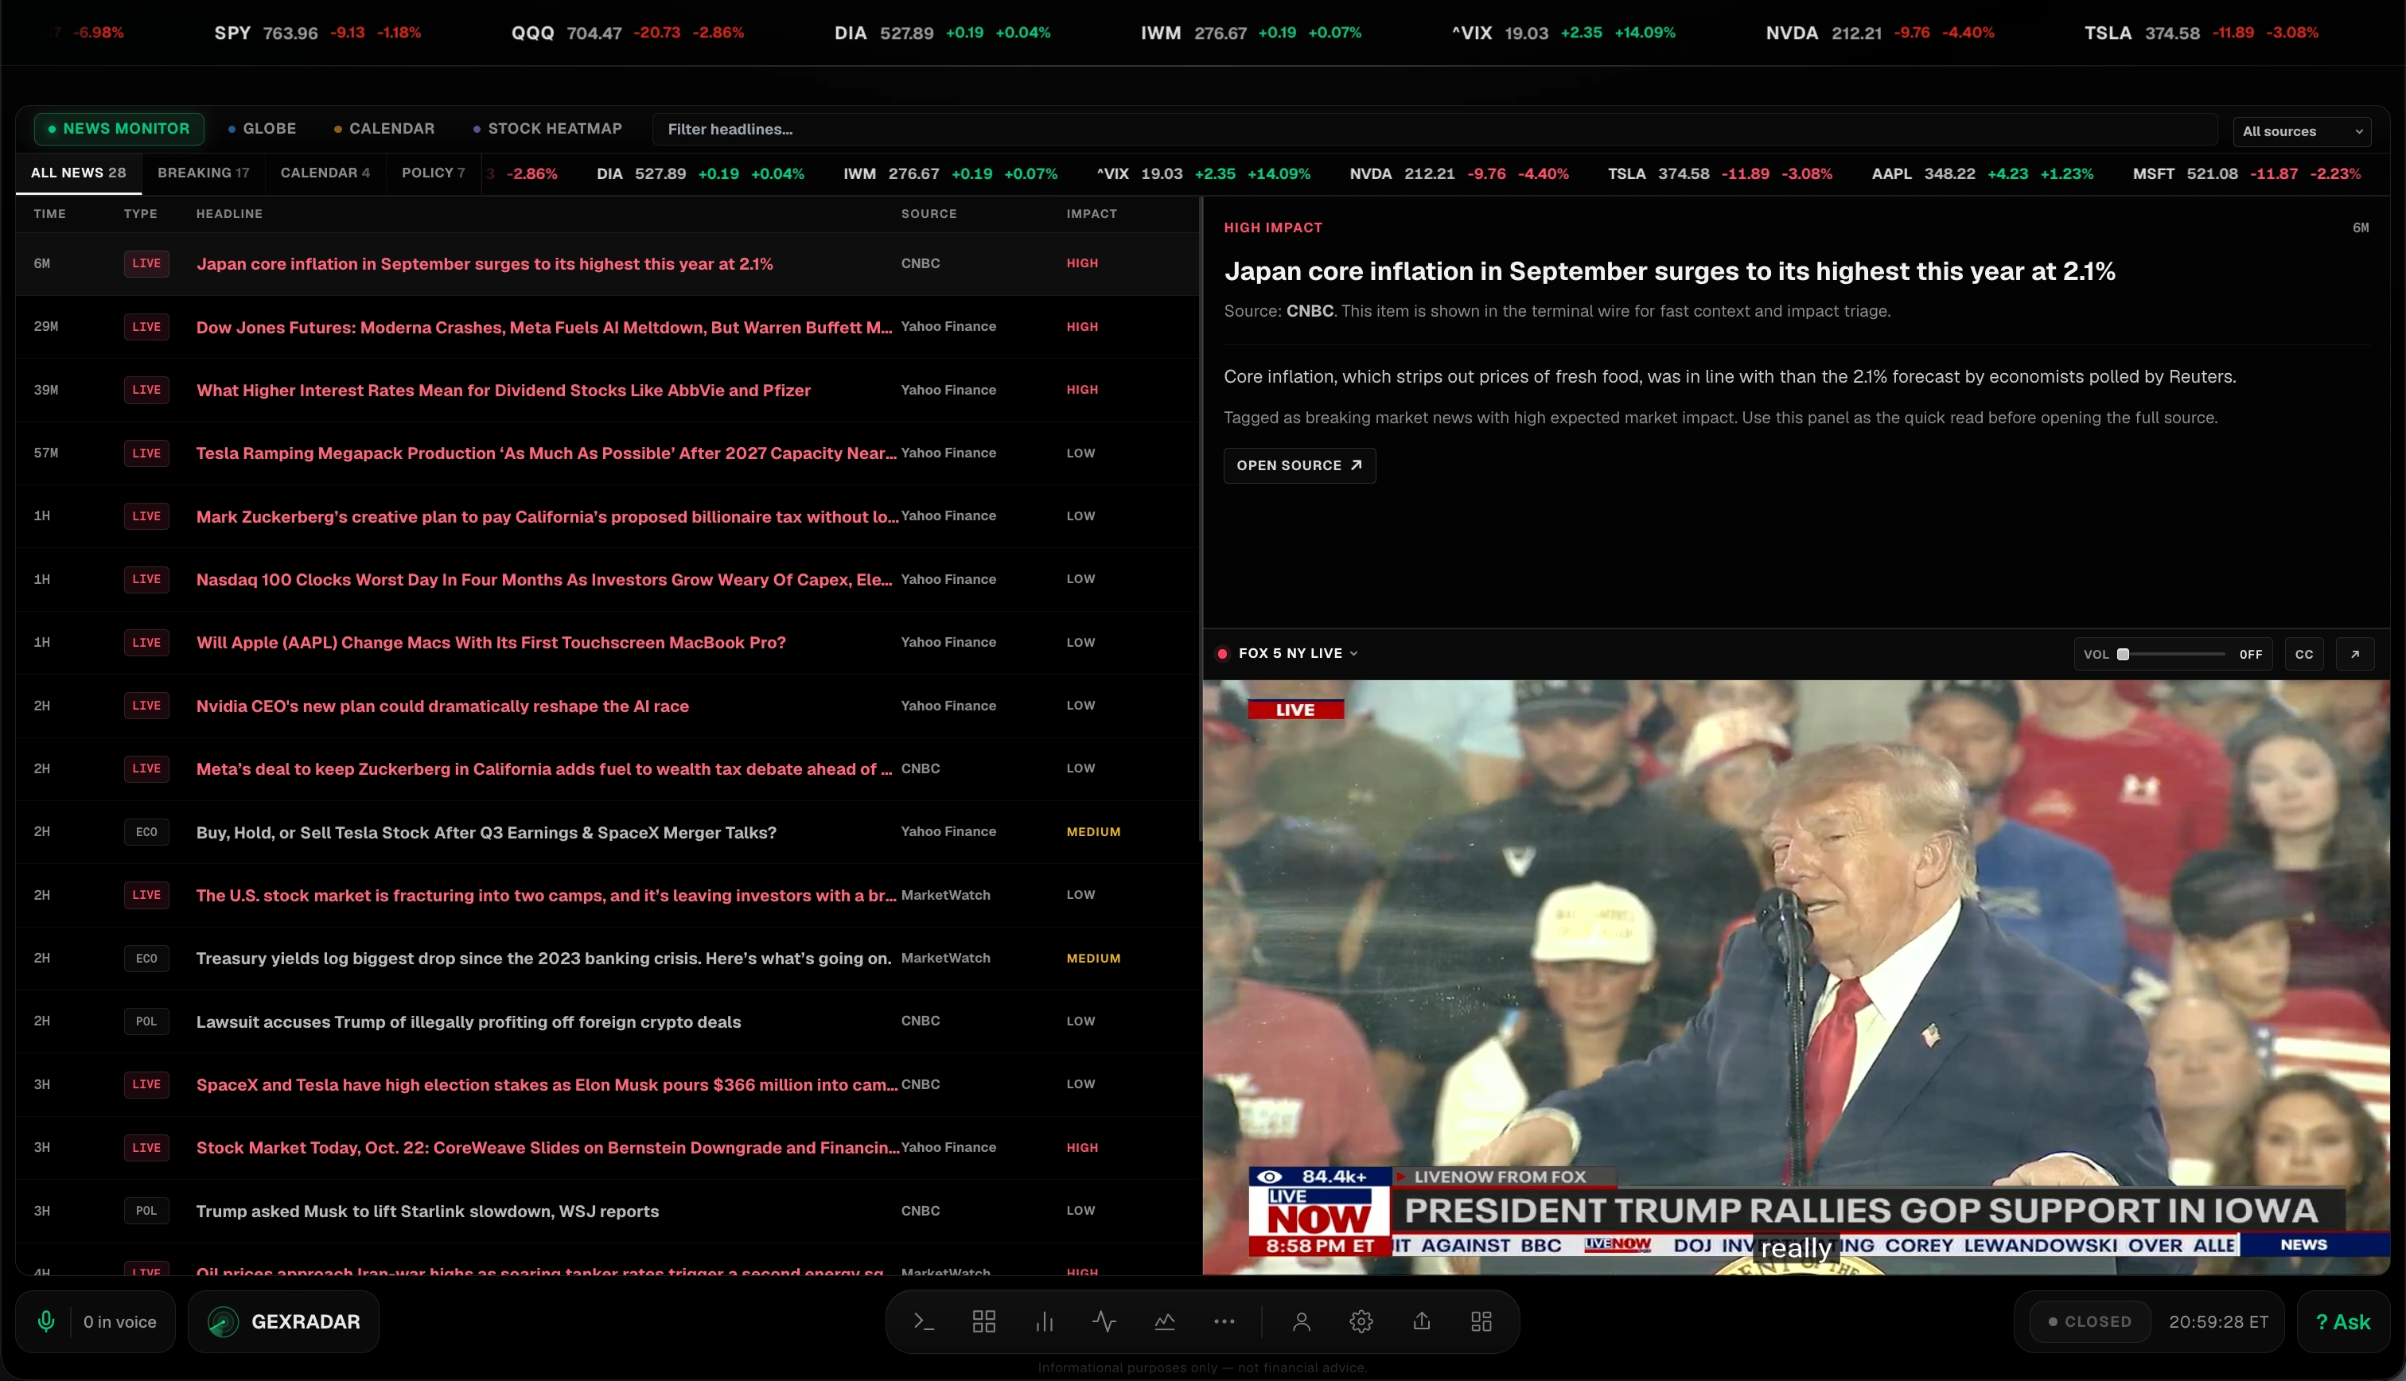Switch to the STOCK HEATMAP tab

point(548,128)
